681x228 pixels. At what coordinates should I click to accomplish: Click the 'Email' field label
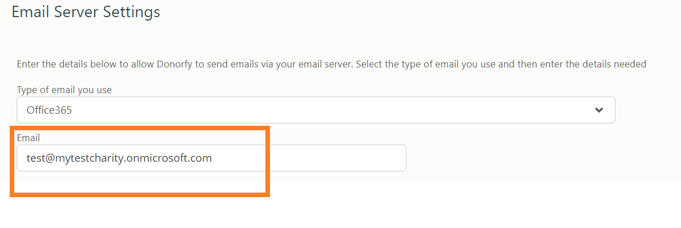[x=28, y=138]
